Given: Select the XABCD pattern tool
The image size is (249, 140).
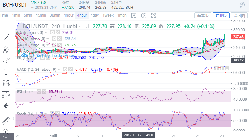Looking at the screenshot, I should [x=6, y=83].
